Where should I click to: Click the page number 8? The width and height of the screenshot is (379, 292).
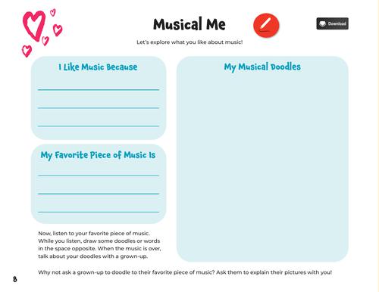coord(15,279)
